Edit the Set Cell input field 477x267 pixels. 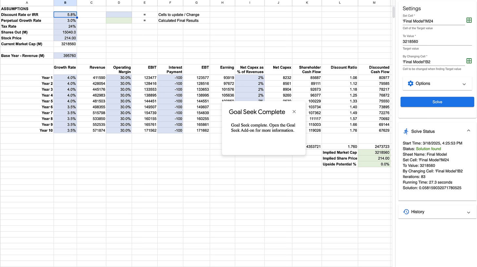[433, 21]
